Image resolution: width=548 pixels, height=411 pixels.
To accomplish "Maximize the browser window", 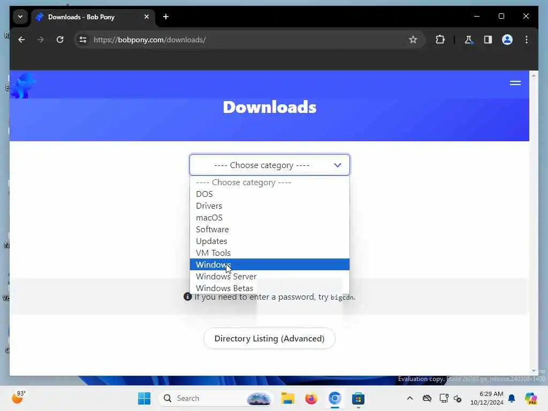I will point(501,16).
